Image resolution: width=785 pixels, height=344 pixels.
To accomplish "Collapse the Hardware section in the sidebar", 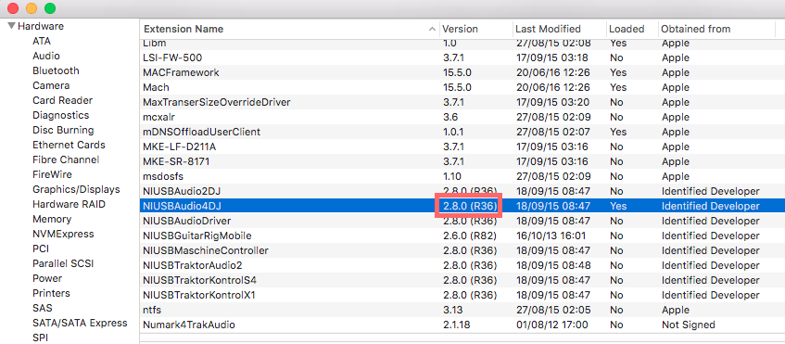I will 11,26.
